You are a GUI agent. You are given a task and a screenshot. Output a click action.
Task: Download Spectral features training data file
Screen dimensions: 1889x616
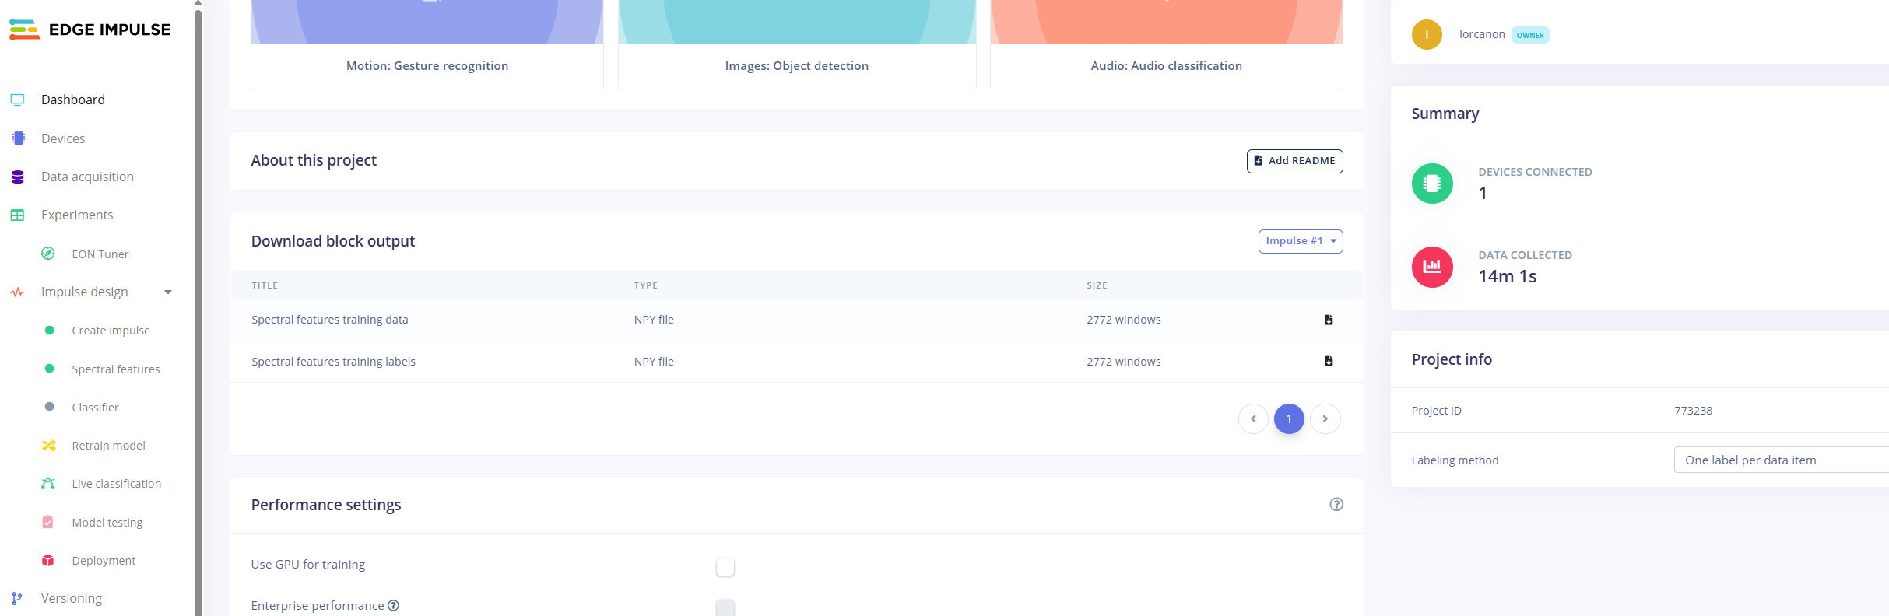pos(1329,320)
